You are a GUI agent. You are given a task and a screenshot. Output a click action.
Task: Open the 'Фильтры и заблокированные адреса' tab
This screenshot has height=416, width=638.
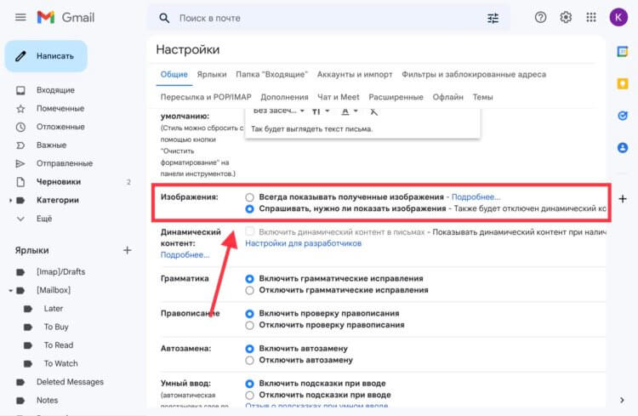[x=474, y=75]
